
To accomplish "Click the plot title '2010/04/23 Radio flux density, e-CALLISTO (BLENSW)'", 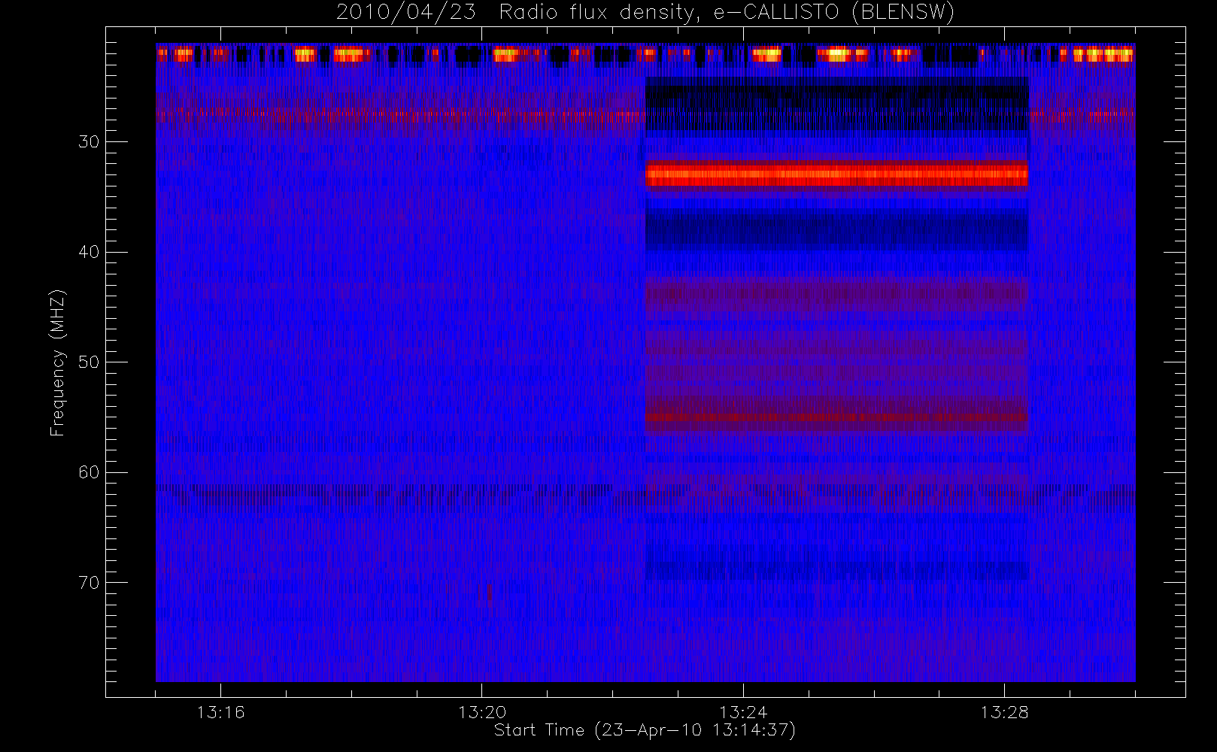I will [645, 12].
